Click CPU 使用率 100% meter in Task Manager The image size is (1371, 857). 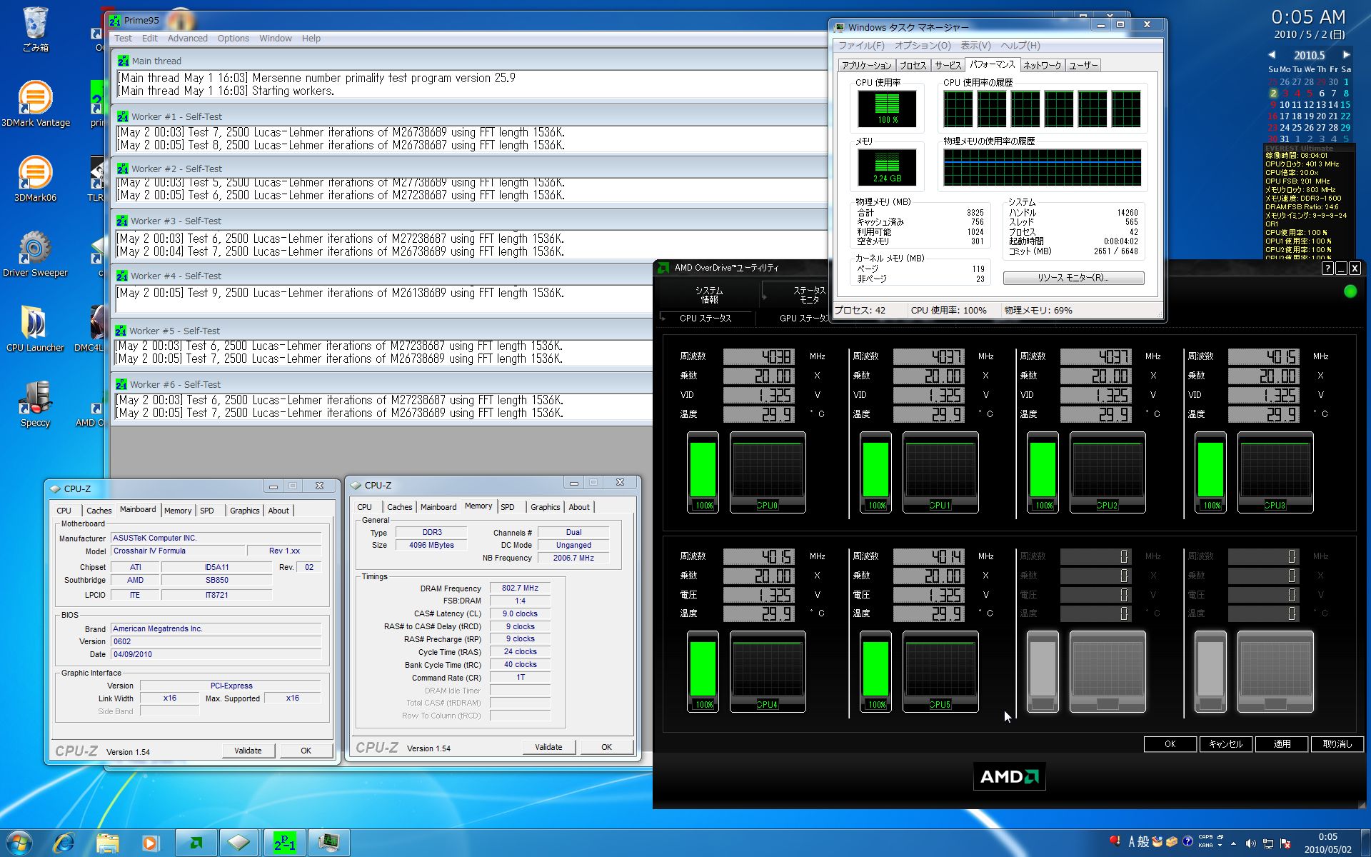pyautogui.click(x=887, y=109)
